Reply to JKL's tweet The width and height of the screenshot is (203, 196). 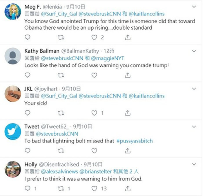tap(27, 113)
